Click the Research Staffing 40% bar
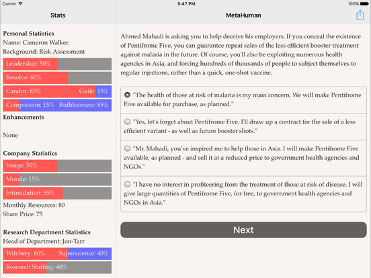The height and width of the screenshot is (278, 371). click(x=57, y=267)
